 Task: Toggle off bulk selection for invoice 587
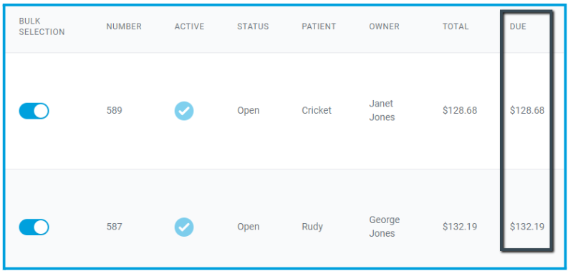pyautogui.click(x=34, y=227)
